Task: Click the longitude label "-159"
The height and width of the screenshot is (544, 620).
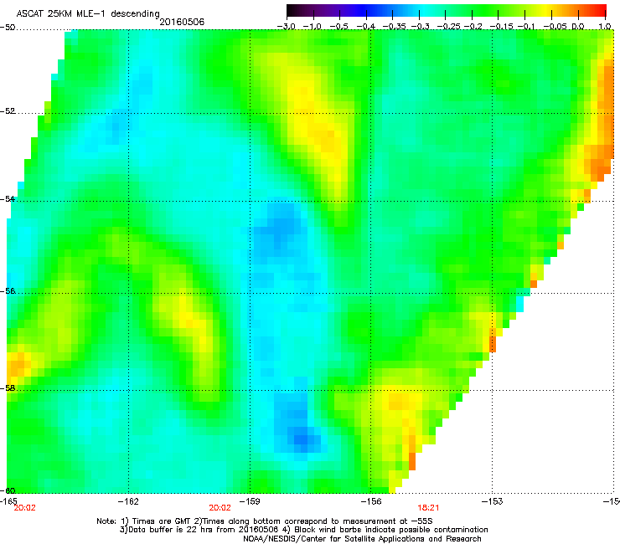Action: [250, 501]
